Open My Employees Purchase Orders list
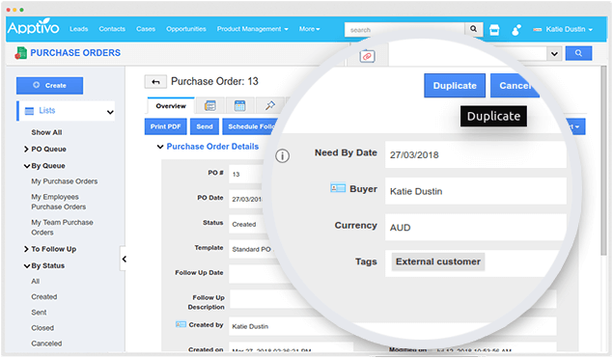 tap(59, 202)
